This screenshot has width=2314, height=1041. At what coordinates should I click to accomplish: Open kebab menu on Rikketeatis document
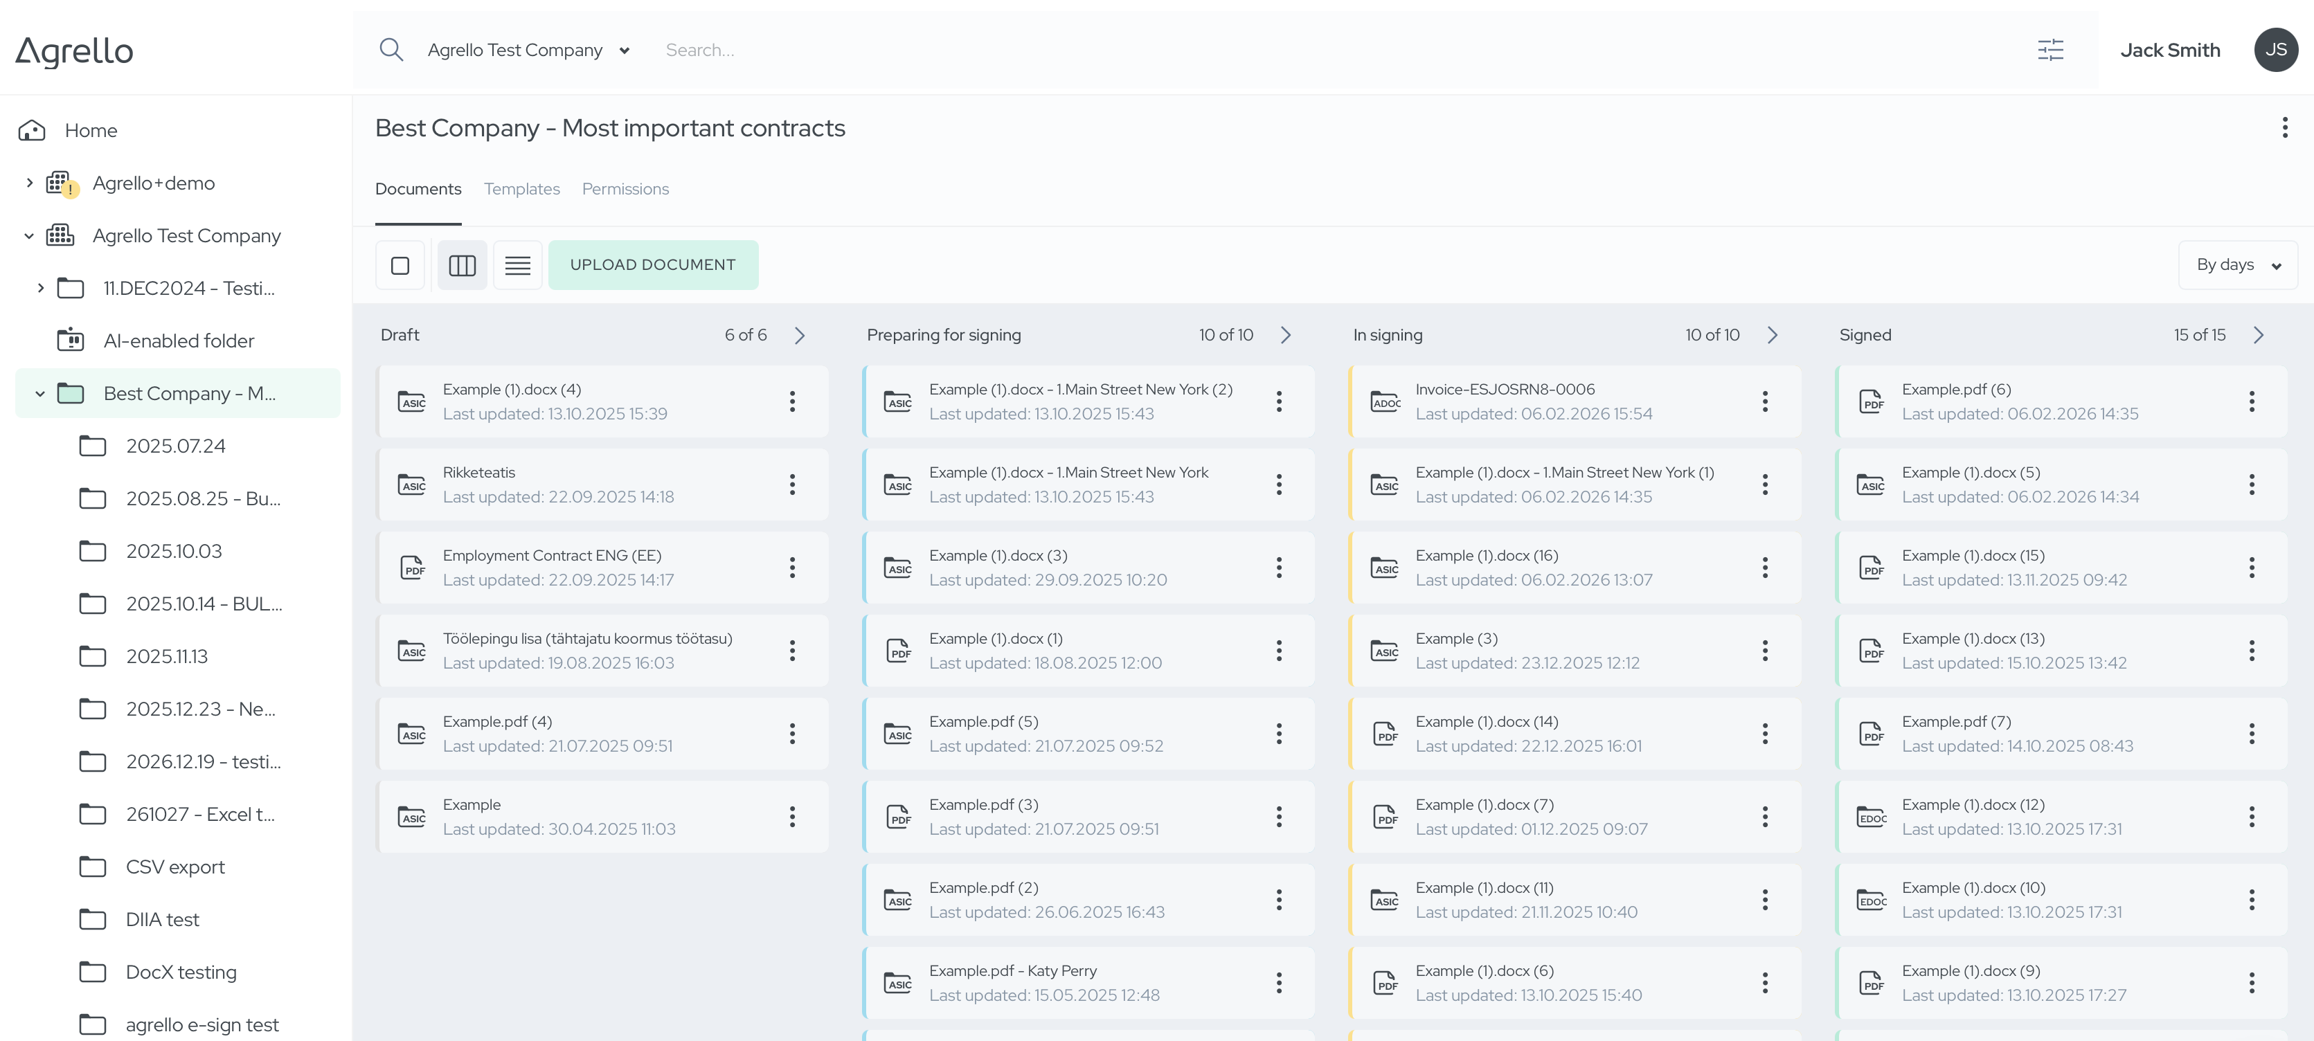click(792, 484)
